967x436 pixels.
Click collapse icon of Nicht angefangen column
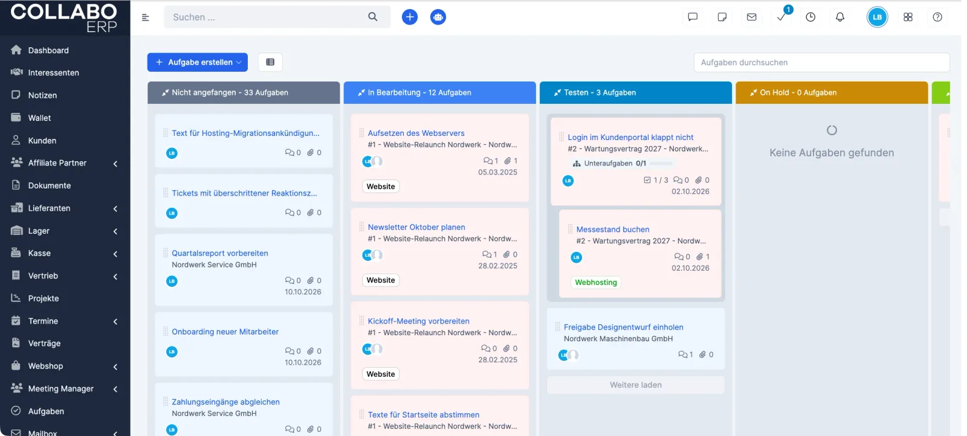click(165, 93)
